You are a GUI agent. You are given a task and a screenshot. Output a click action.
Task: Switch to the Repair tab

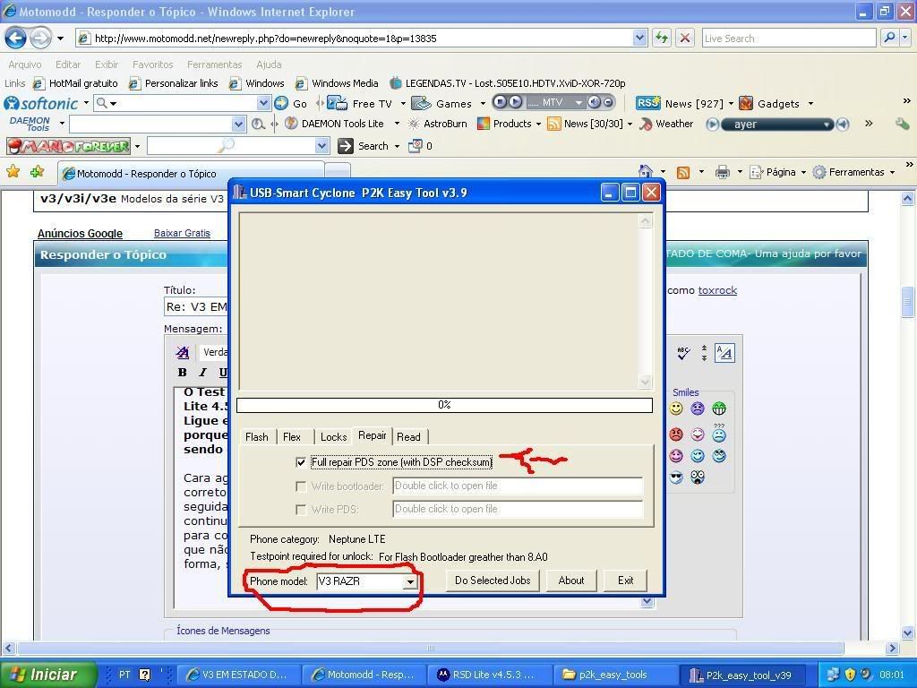[372, 436]
